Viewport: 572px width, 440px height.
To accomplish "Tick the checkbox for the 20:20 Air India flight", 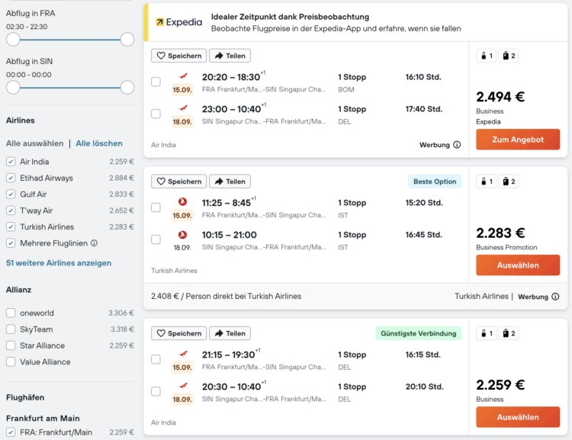I will point(156,82).
